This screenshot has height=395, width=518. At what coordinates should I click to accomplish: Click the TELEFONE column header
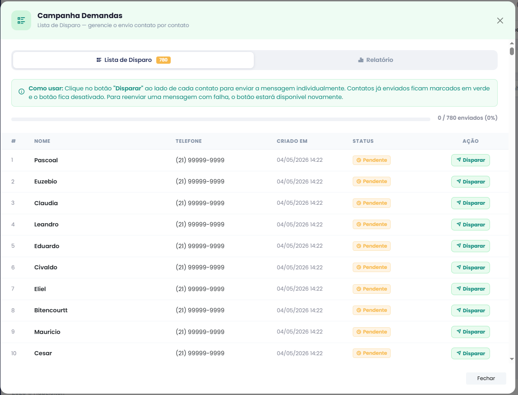189,141
